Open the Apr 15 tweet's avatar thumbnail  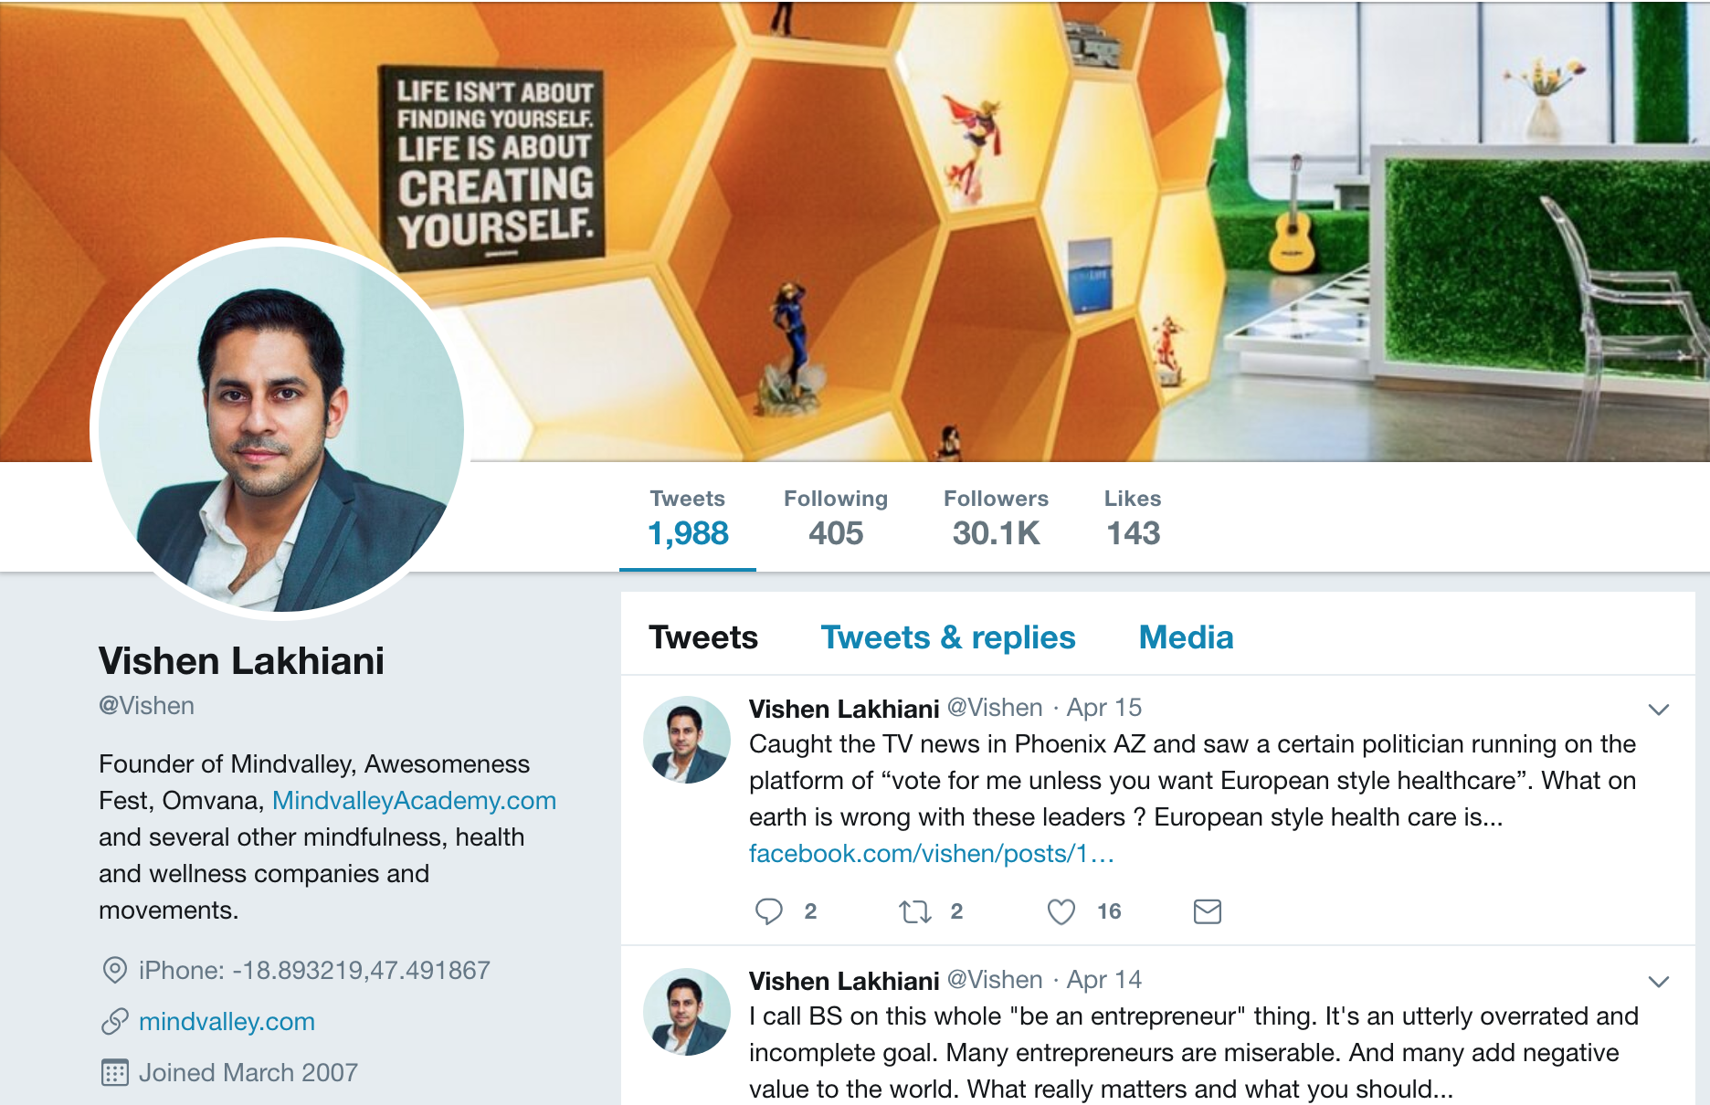click(687, 740)
